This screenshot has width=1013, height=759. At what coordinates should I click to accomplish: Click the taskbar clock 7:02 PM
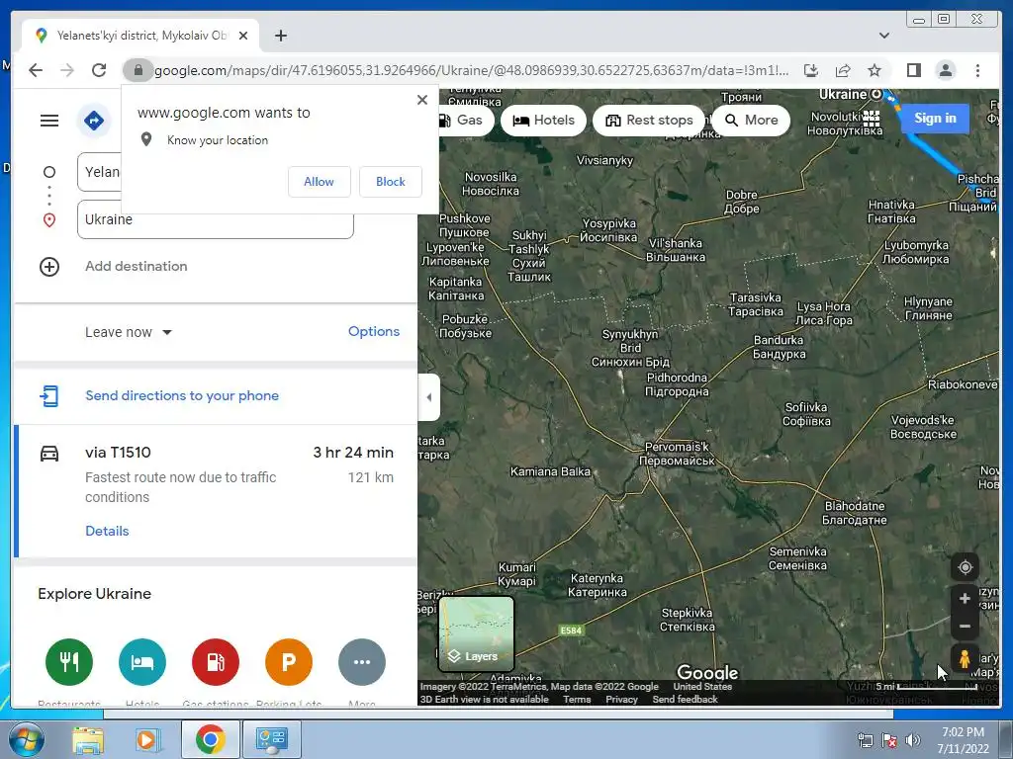point(963,732)
